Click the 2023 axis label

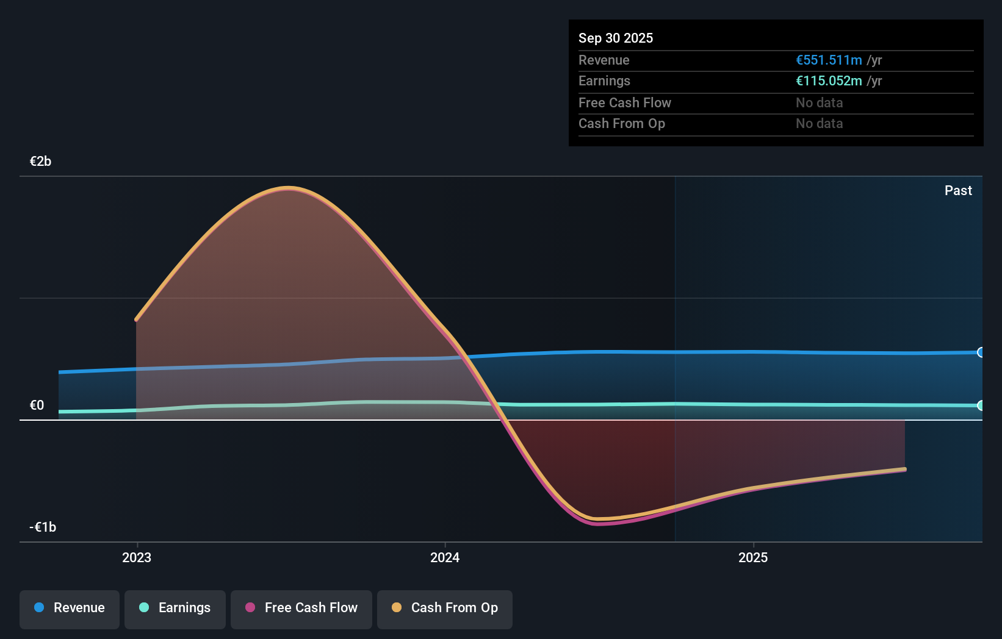click(x=137, y=557)
